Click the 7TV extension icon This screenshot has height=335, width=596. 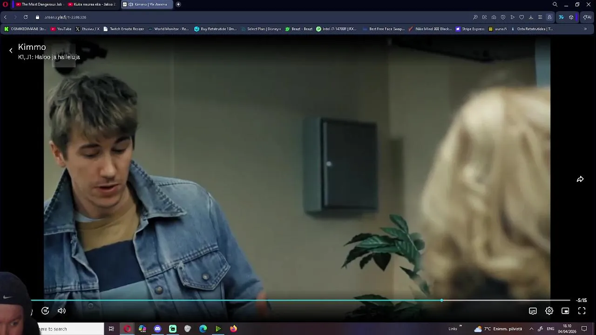coord(561,17)
